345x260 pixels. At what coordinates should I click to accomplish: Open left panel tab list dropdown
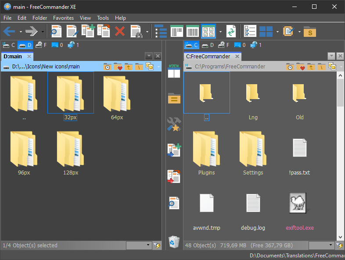(149, 56)
